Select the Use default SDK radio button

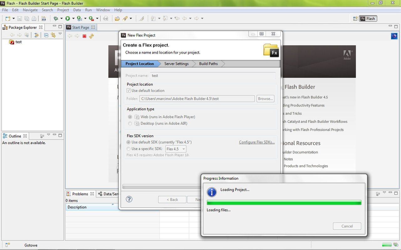(128, 142)
